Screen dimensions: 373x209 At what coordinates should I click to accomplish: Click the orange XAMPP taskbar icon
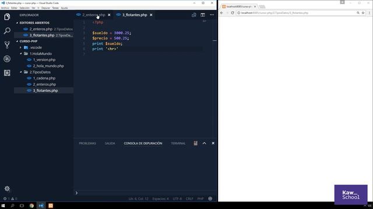(51, 206)
